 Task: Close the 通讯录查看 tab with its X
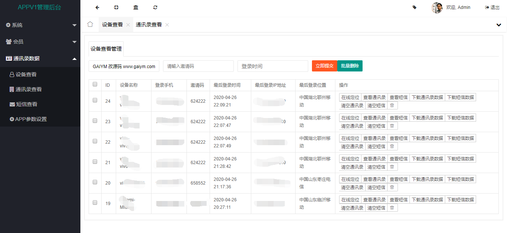(x=167, y=25)
